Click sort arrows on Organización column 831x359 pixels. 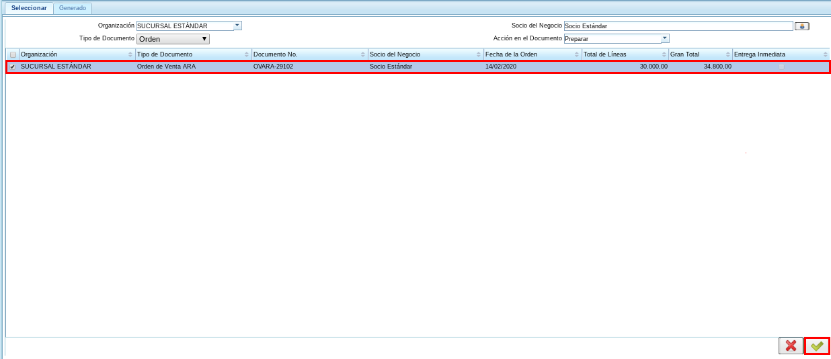click(130, 54)
